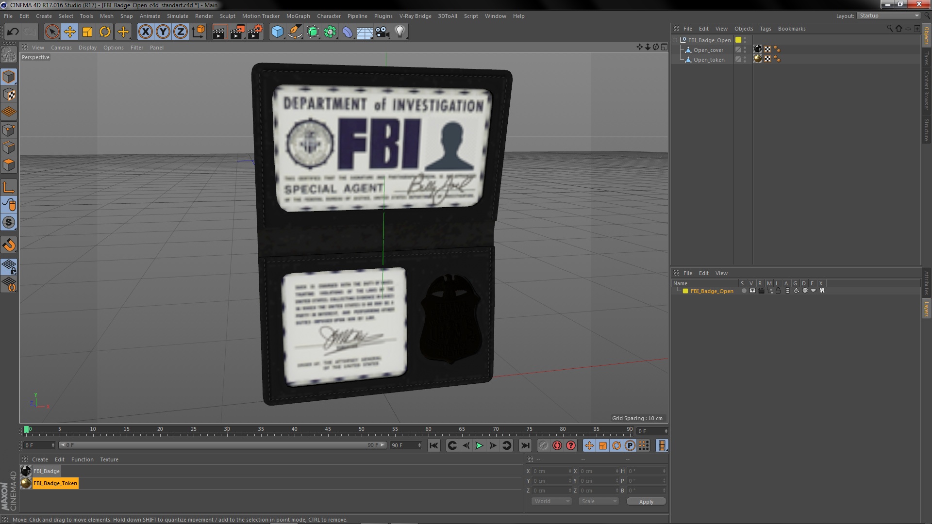This screenshot has height=524, width=932.
Task: Open the V-Ray Bridge menu
Action: coord(415,16)
